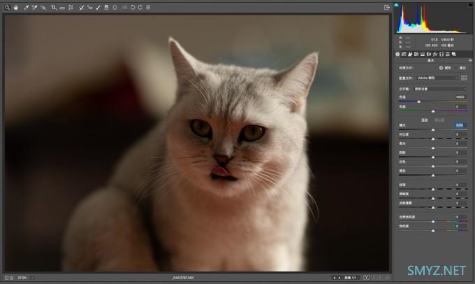Image resolution: width=475 pixels, height=284 pixels.
Task: Select the Graduated Filter tool
Action: (106, 7)
